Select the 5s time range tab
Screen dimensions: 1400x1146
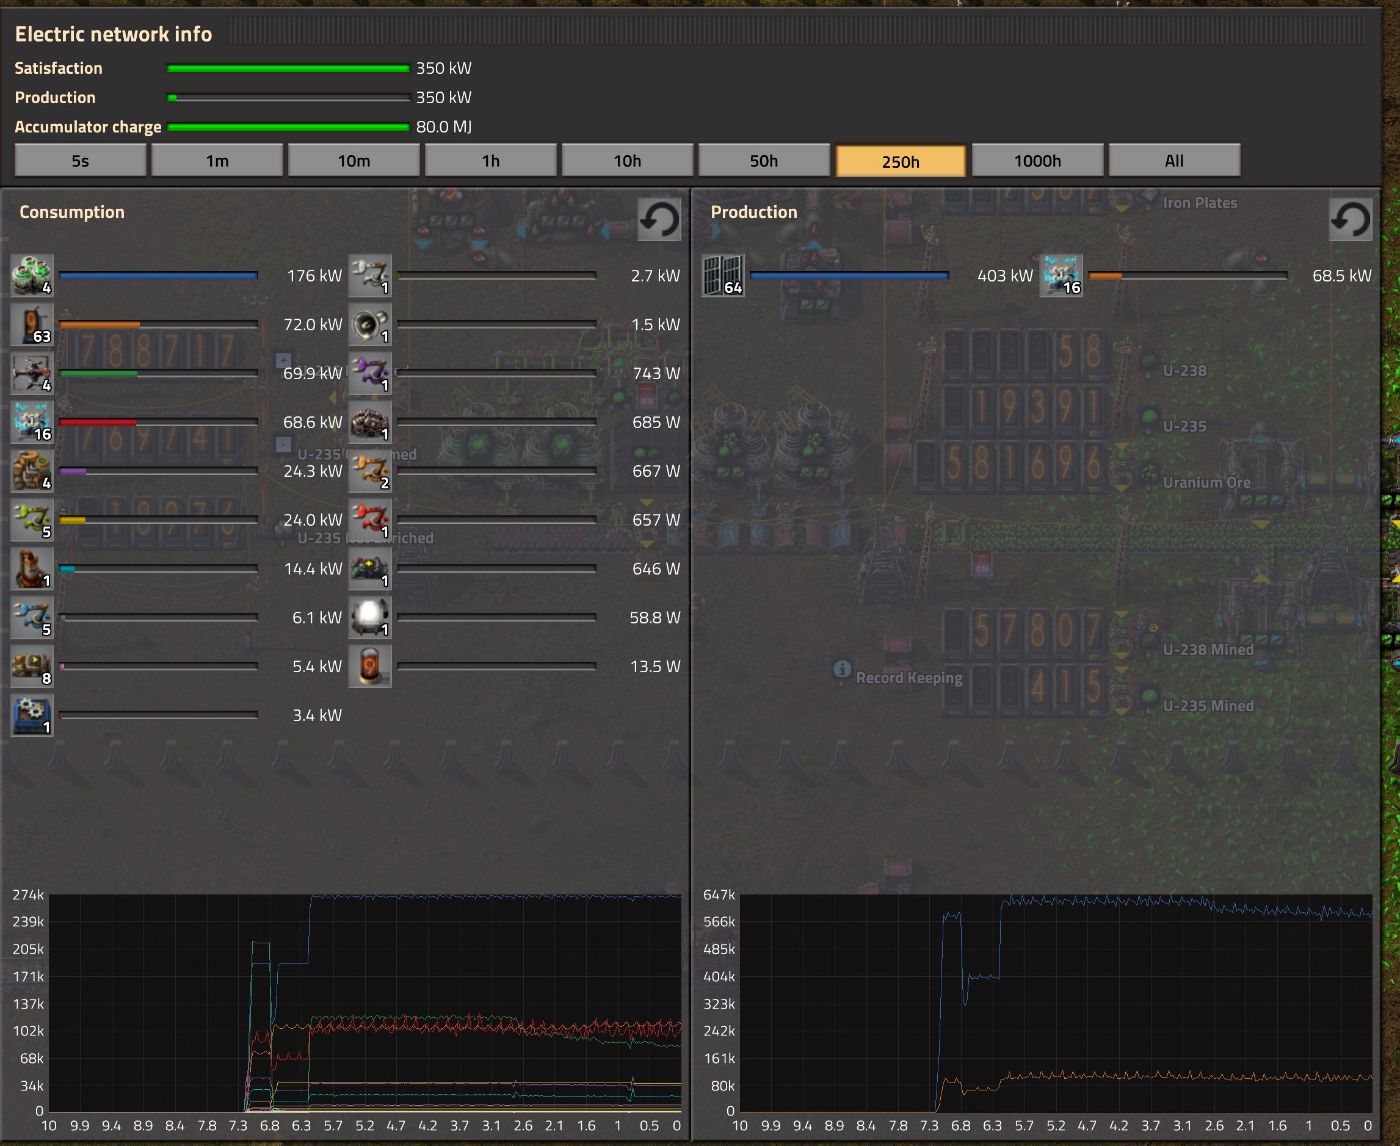[81, 161]
